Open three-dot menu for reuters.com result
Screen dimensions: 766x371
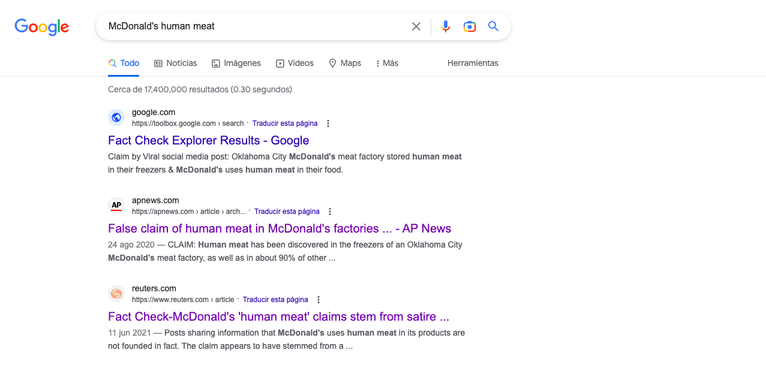tap(319, 300)
